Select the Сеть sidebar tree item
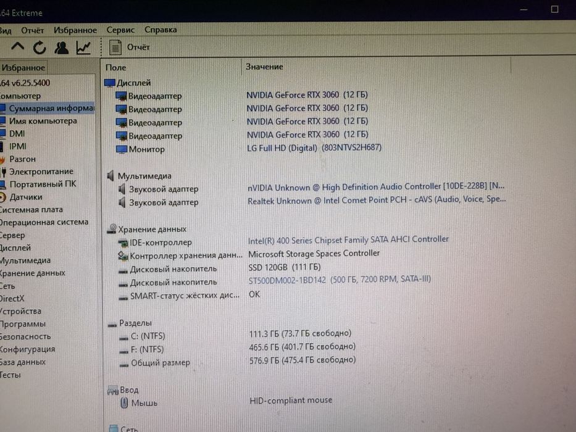 point(7,286)
